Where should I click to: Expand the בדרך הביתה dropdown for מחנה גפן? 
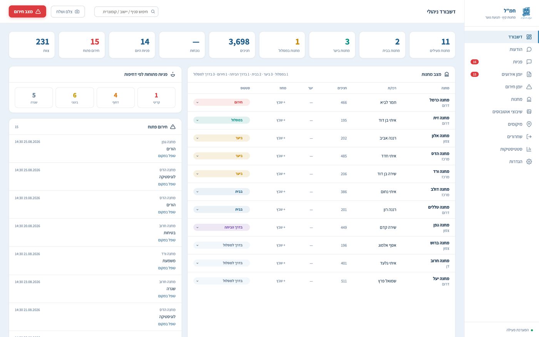pyautogui.click(x=222, y=227)
